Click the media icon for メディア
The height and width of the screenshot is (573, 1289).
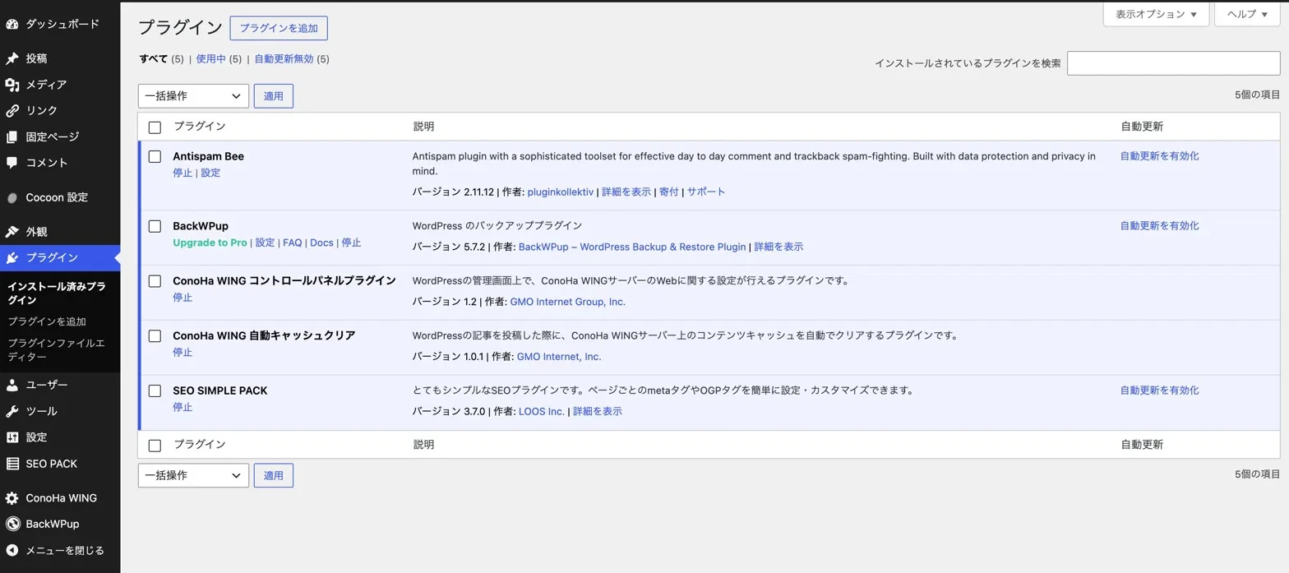(x=12, y=85)
